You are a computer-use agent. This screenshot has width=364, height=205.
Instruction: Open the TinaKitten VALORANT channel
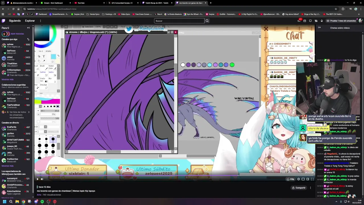pos(16,65)
